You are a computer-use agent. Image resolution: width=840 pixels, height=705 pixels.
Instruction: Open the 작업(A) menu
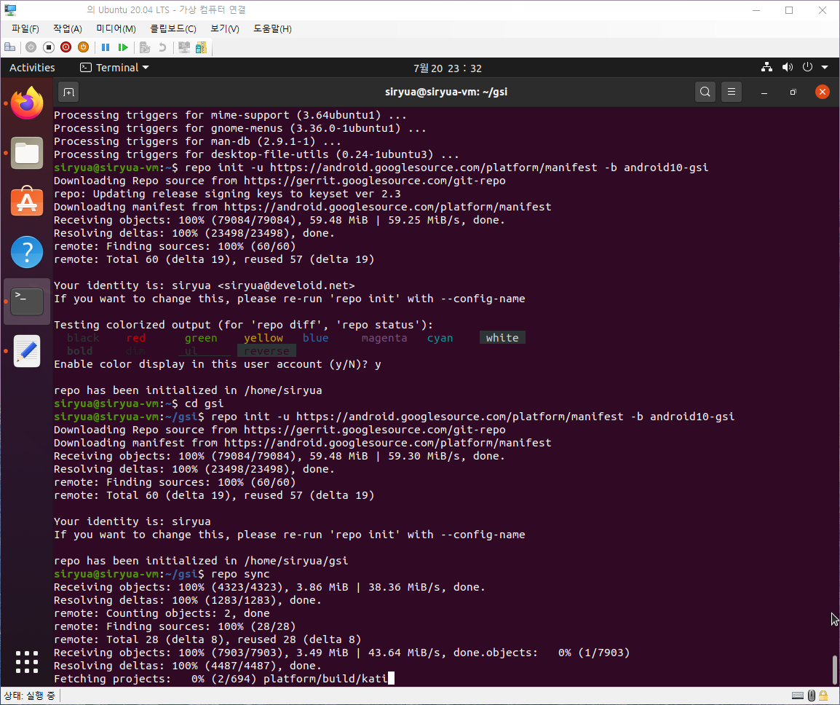68,29
